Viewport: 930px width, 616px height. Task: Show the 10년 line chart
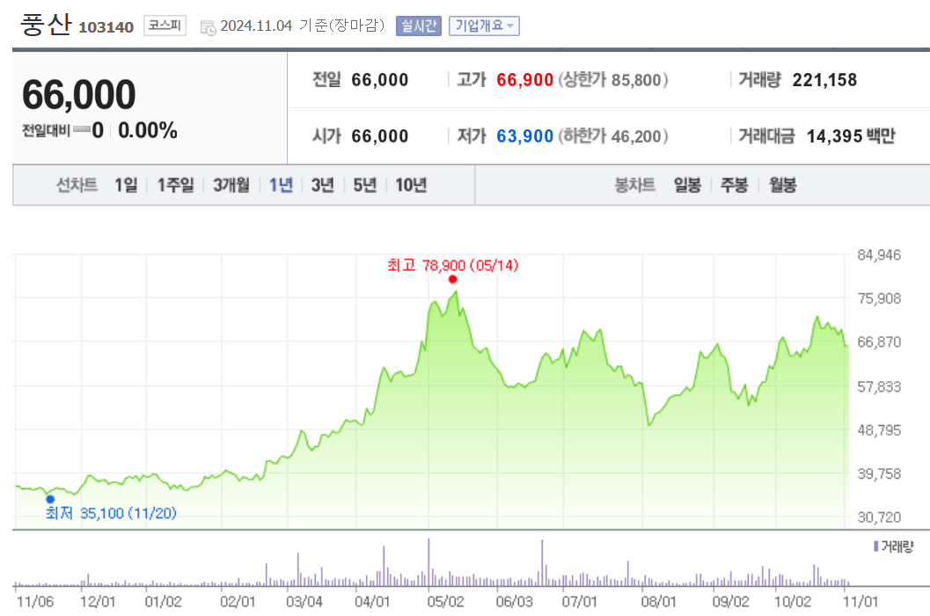click(411, 185)
